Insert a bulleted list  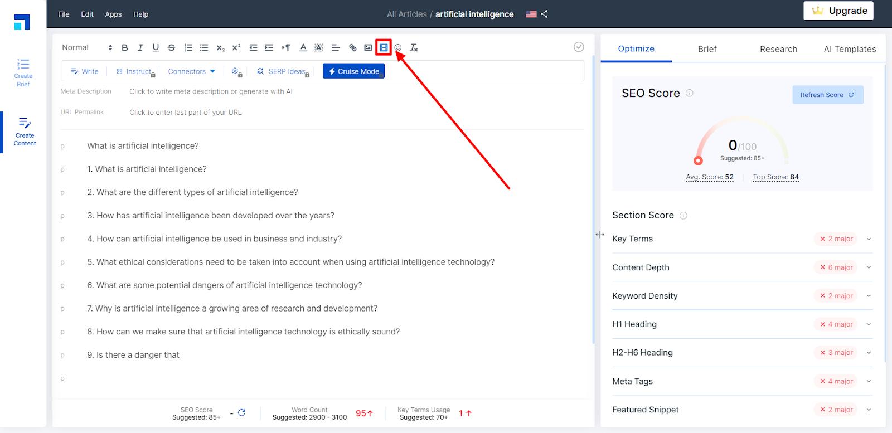coord(204,48)
